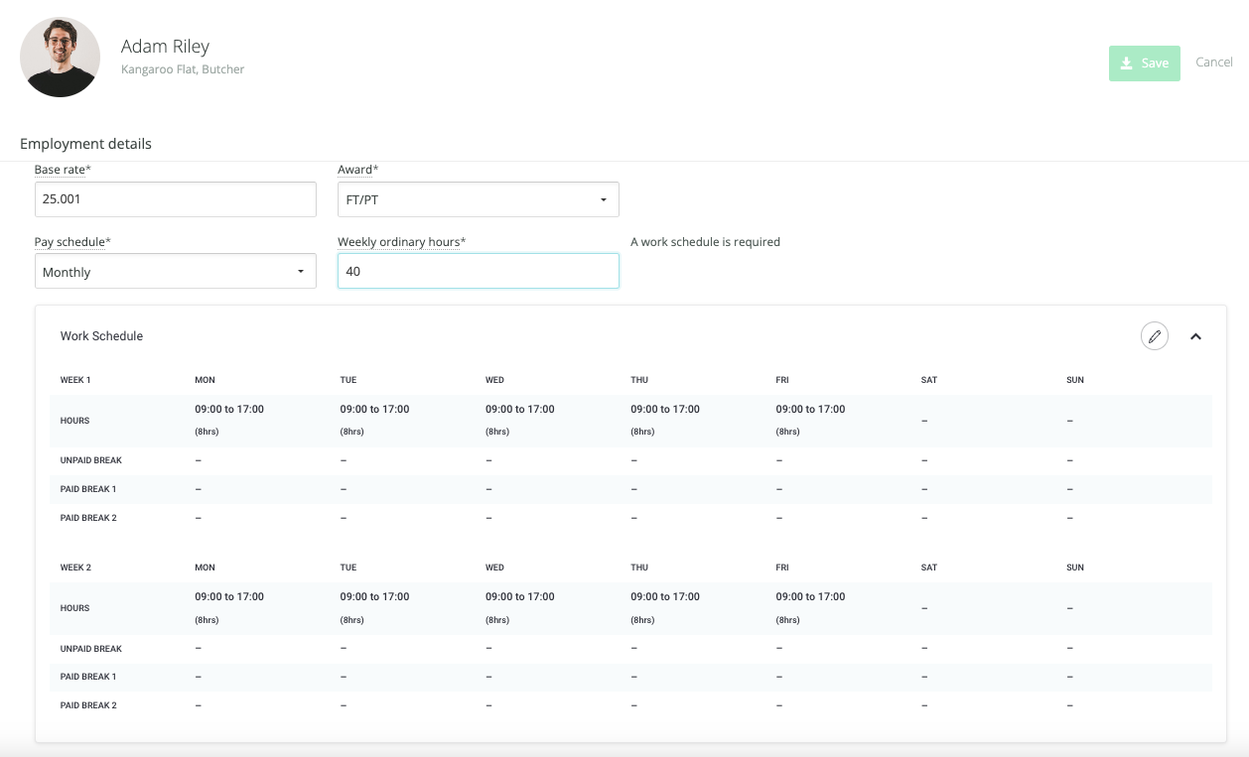Click Week 1 SUN column header
The width and height of the screenshot is (1249, 757).
click(1075, 380)
